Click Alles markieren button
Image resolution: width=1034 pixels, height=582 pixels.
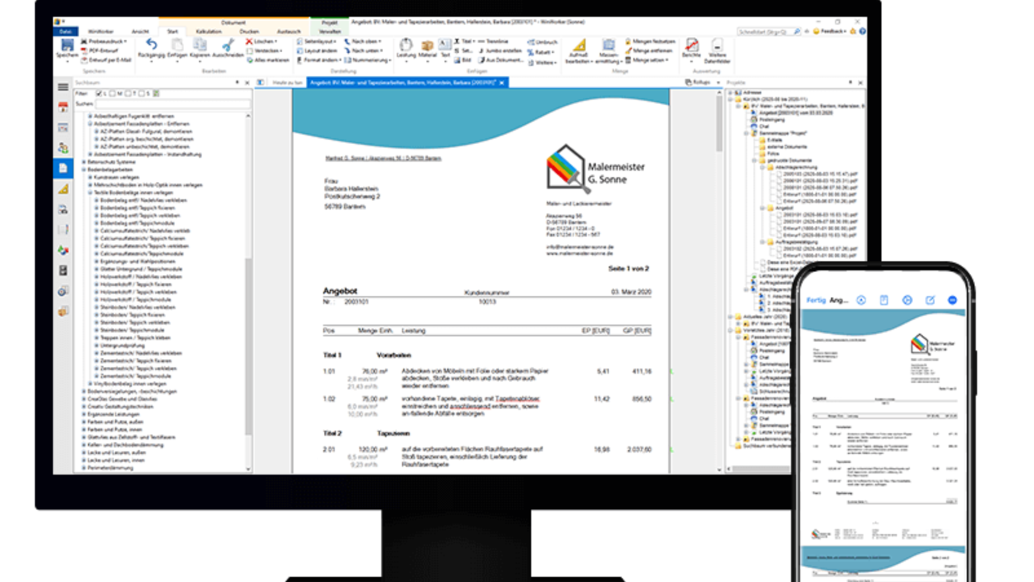[271, 60]
